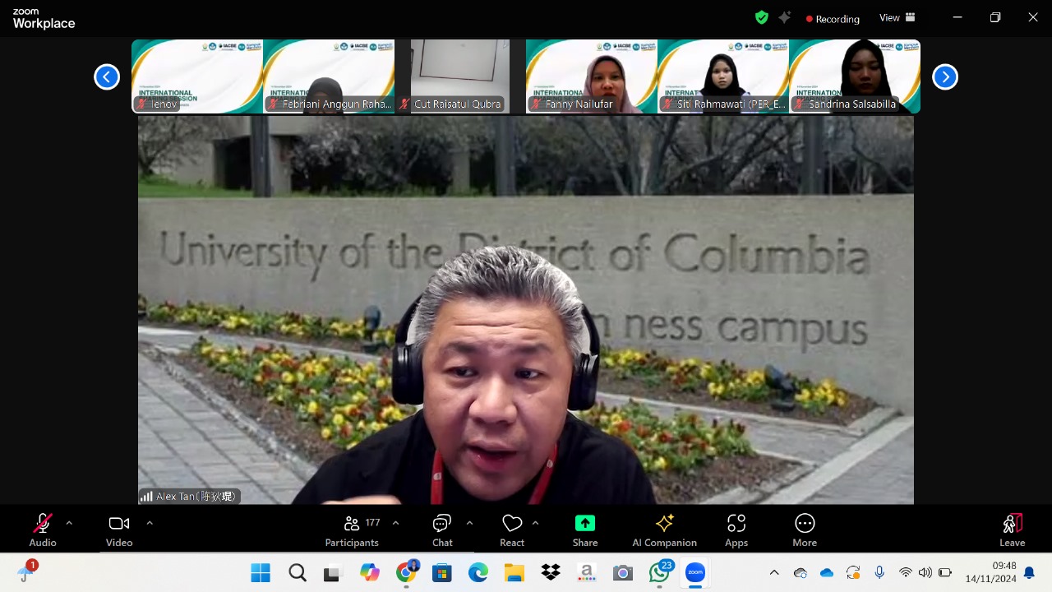
Task: Click the green Share screen button
Action: (x=585, y=530)
